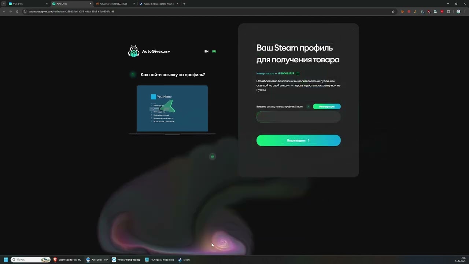Open the green extension with N badge

[x=422, y=11]
